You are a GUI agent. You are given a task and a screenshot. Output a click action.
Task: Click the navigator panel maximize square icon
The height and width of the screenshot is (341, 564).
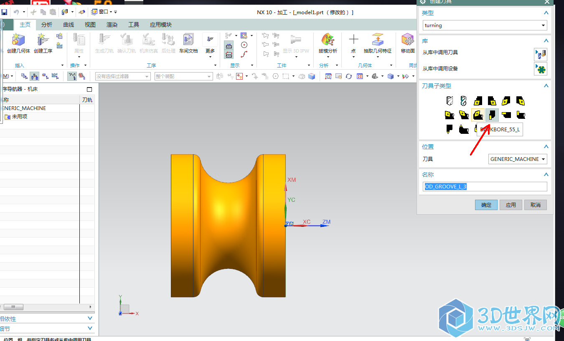(x=89, y=89)
